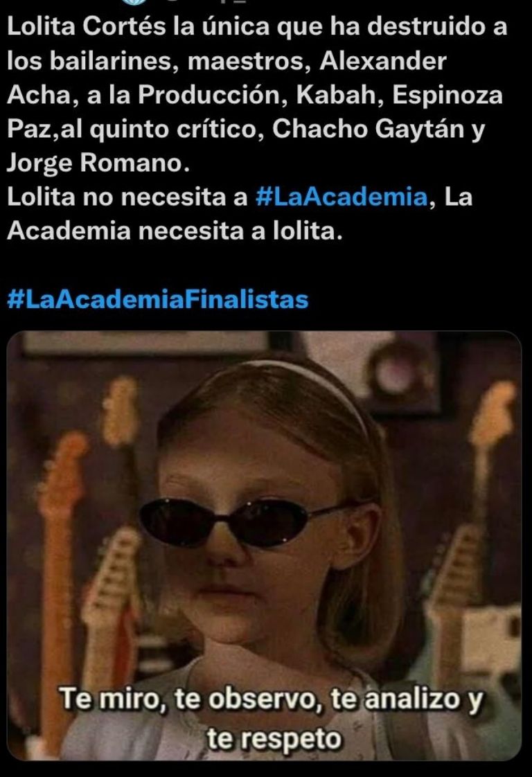Tap the partially visible profile avatar at top
This screenshot has width=532, height=777.
[x=134, y=2]
